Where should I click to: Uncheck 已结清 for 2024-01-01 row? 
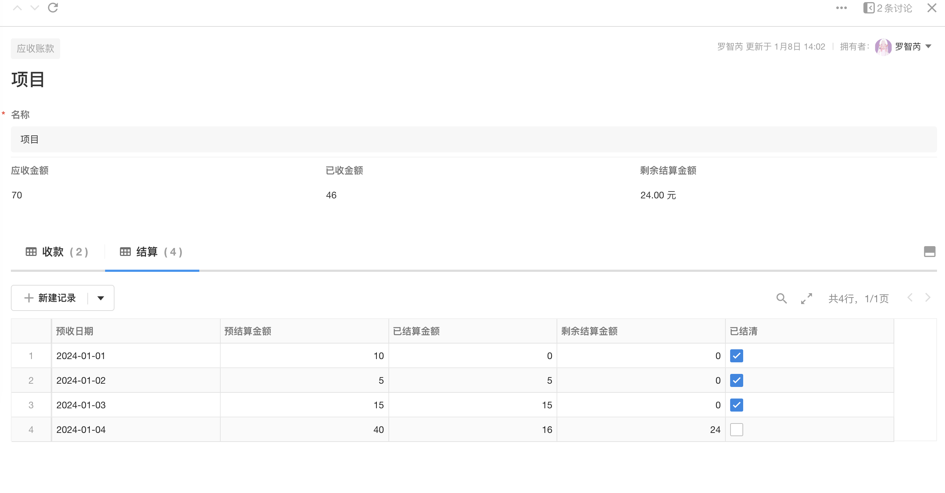tap(736, 355)
